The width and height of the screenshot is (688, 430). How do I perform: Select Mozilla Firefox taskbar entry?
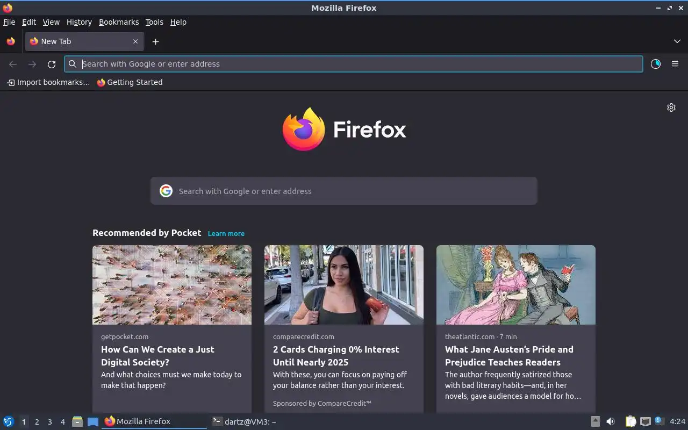click(154, 421)
